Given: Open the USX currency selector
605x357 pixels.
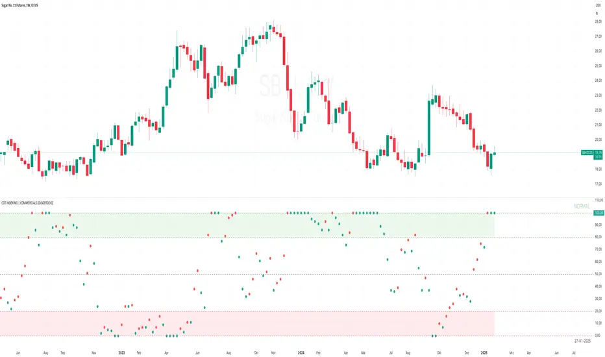Looking at the screenshot, I should 597,6.
